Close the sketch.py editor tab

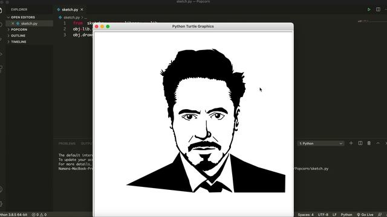82,10
